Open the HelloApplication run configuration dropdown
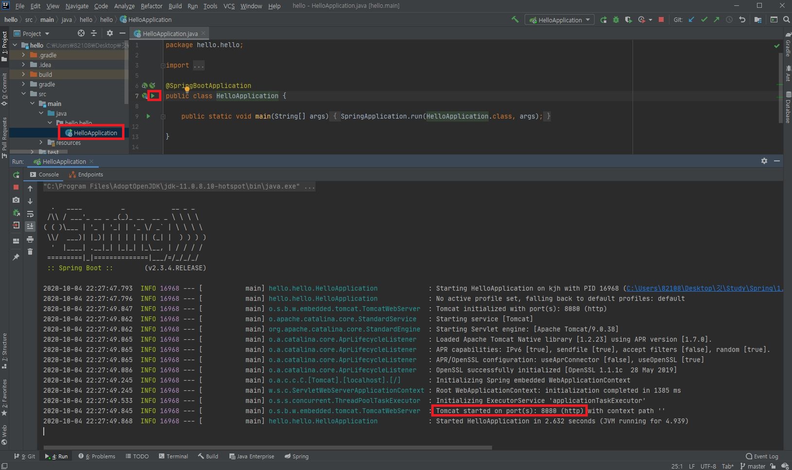 (x=560, y=20)
